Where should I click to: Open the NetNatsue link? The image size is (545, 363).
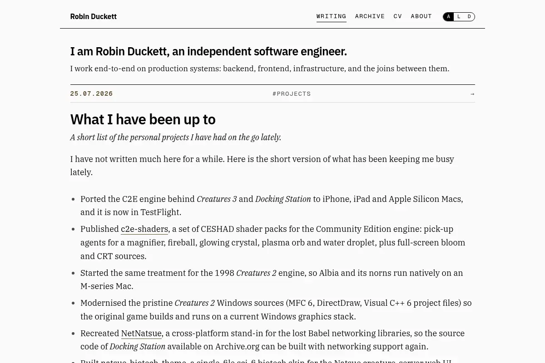coord(141,334)
